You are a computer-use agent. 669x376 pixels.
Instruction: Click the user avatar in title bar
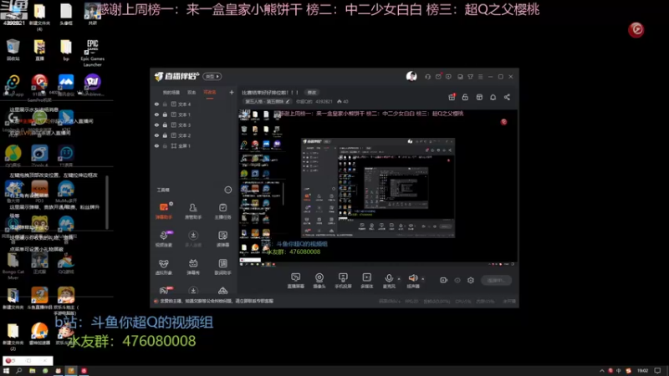point(411,76)
